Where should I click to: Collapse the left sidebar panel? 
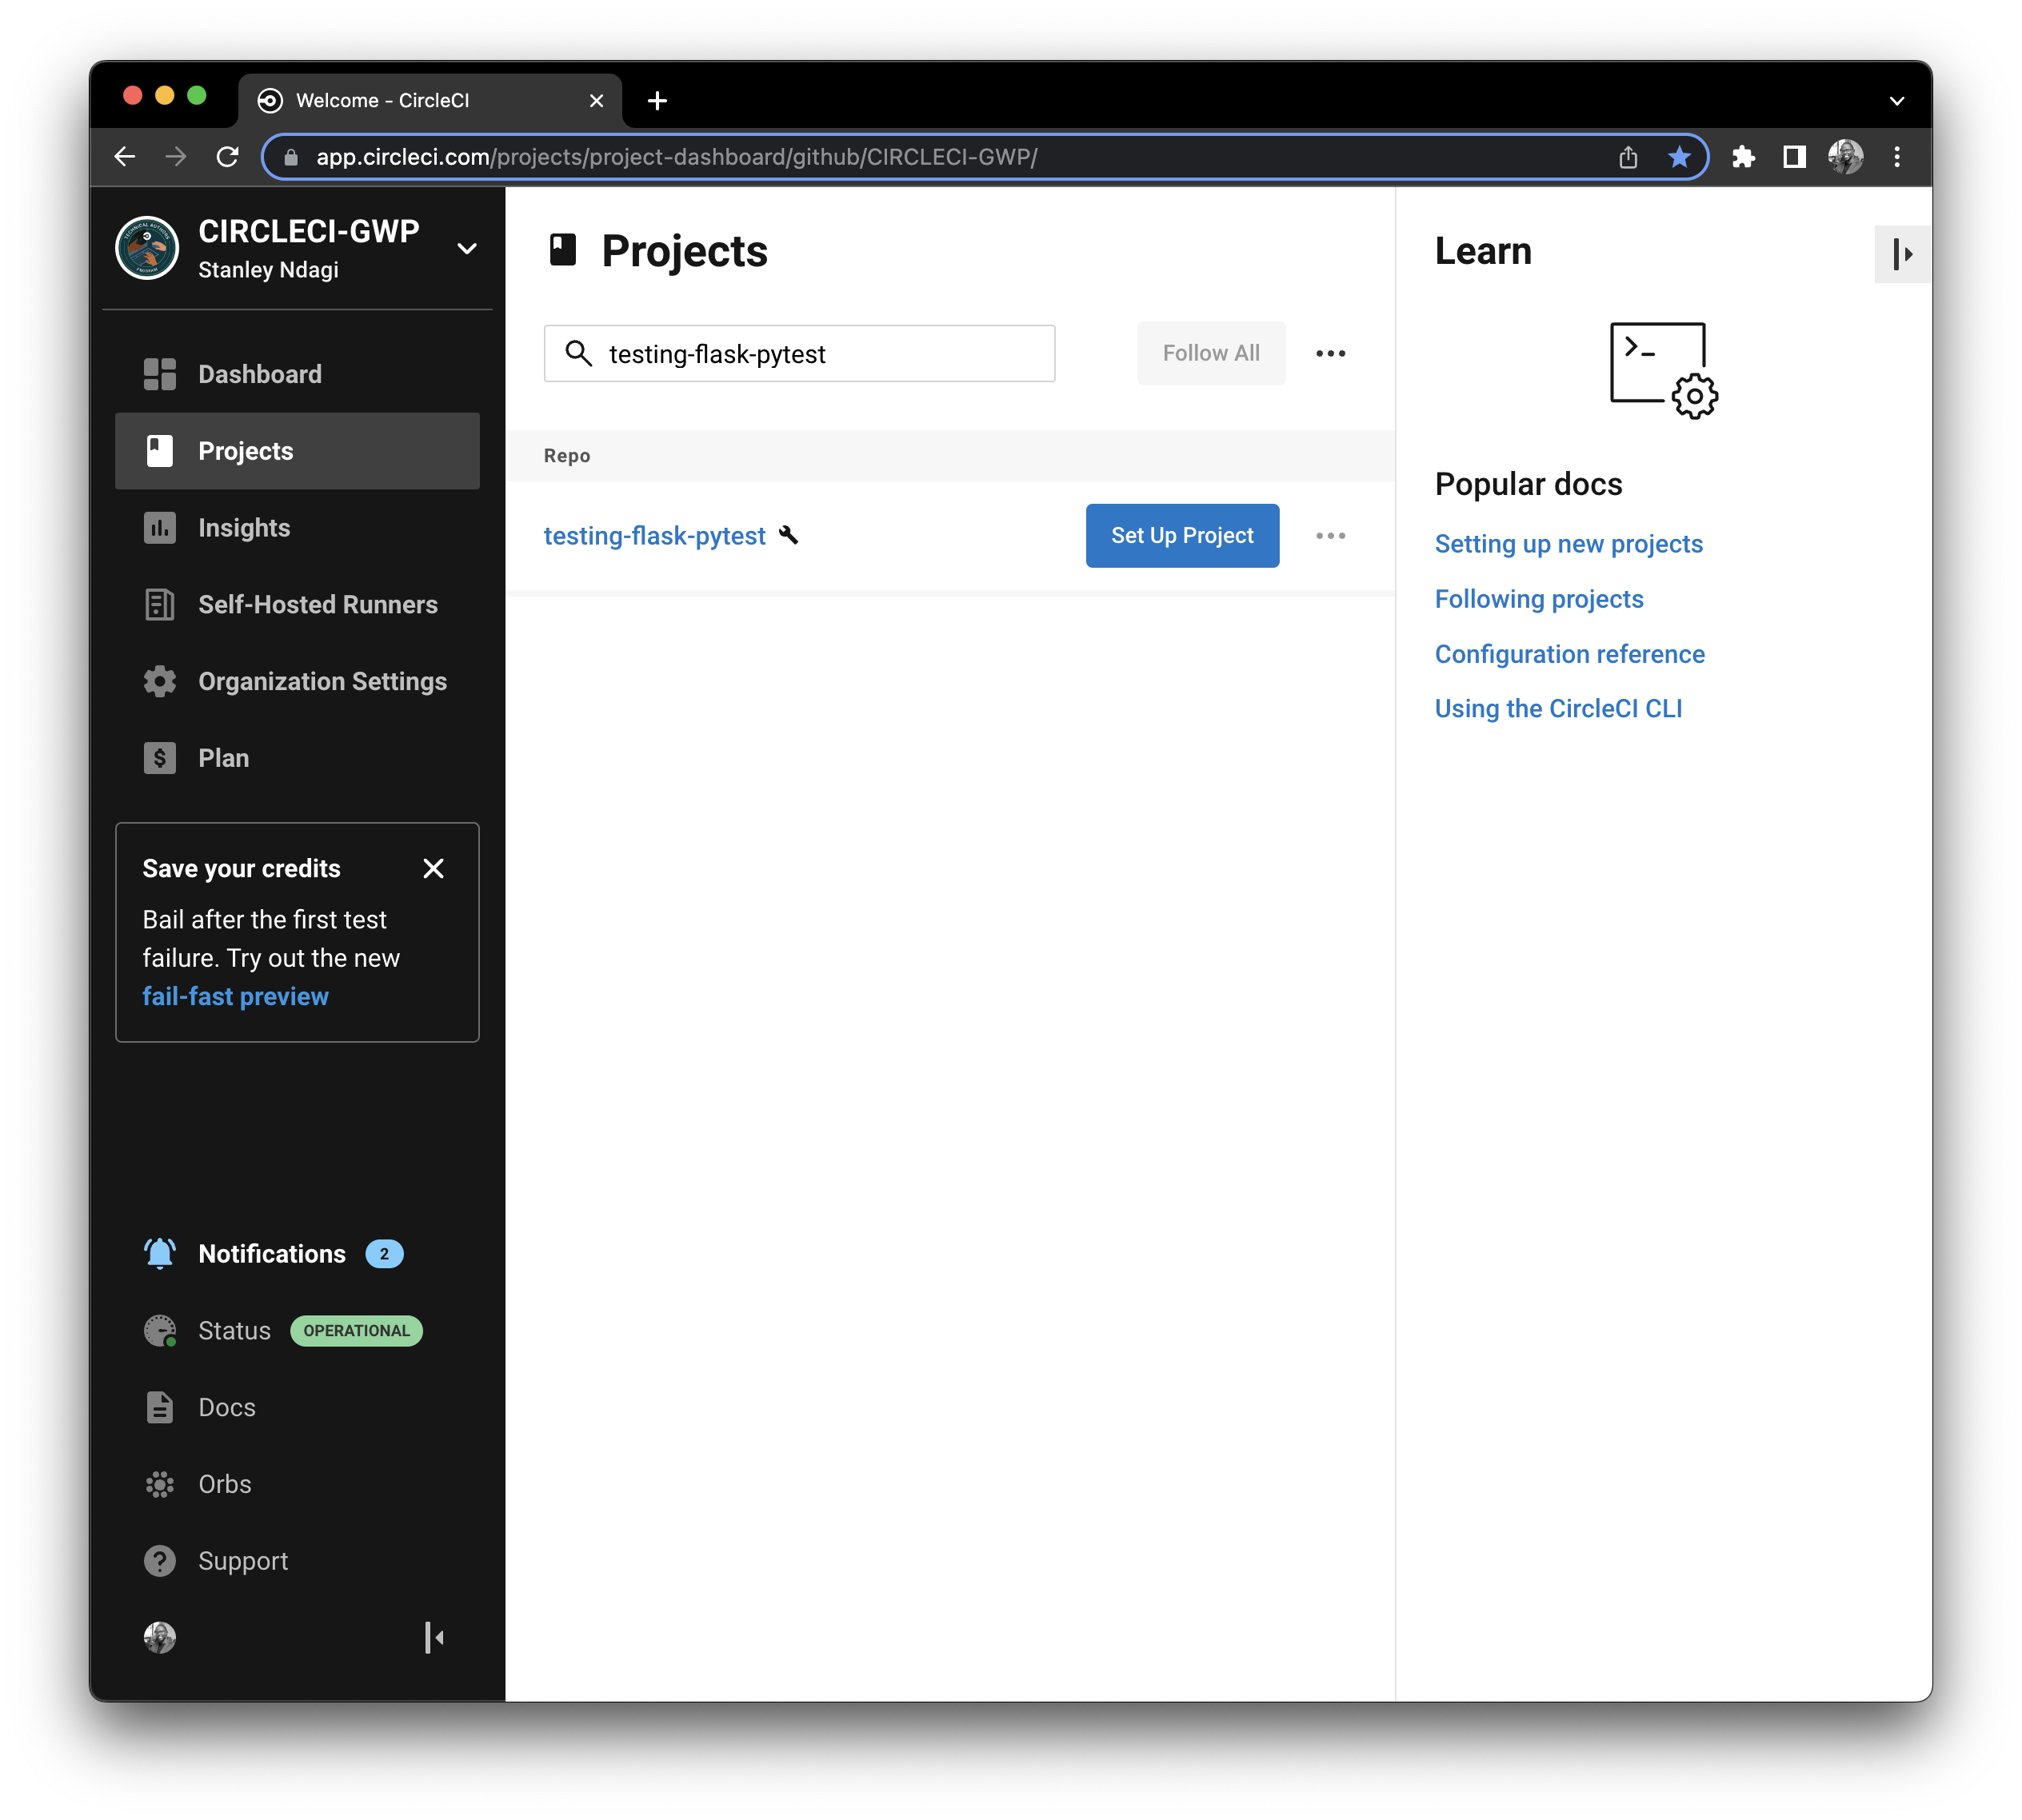434,1637
